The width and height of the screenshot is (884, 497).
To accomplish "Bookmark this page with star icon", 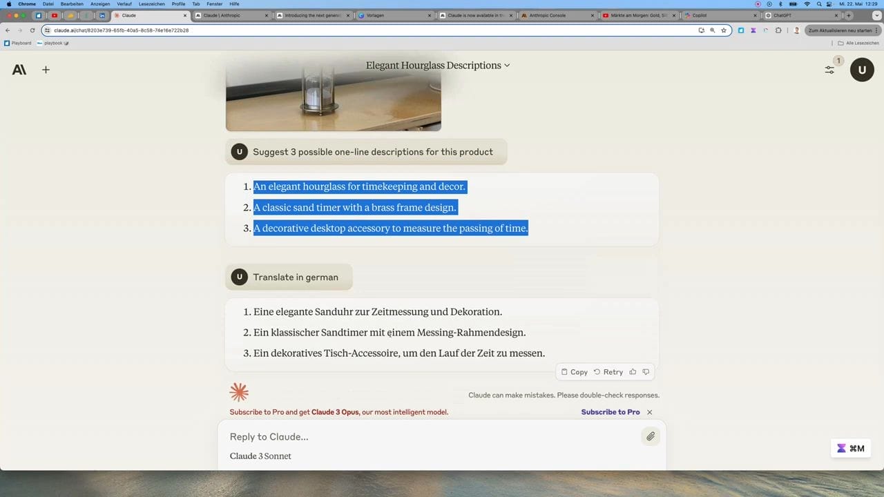I will click(x=724, y=30).
